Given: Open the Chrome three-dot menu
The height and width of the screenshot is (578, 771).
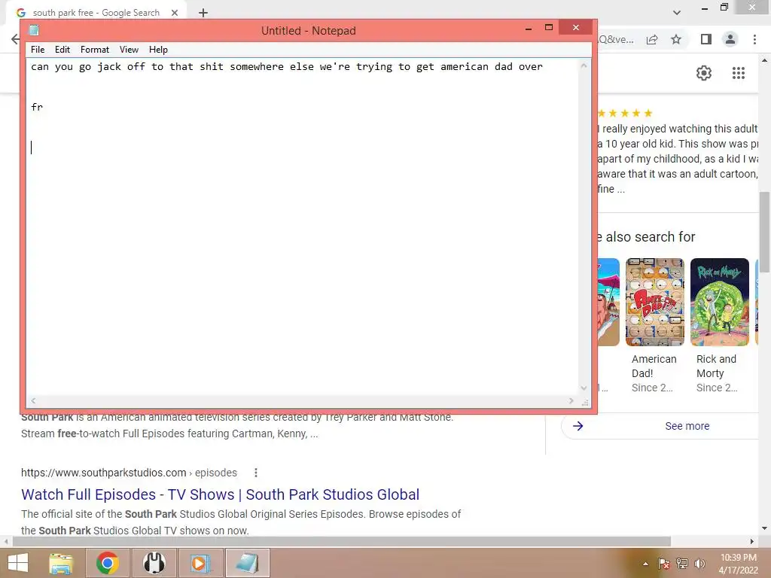Looking at the screenshot, I should click(754, 39).
